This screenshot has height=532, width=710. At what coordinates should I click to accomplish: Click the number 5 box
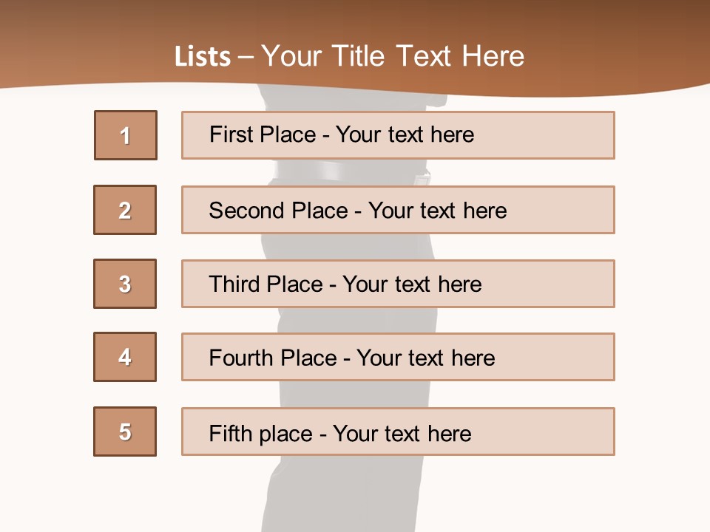125,432
